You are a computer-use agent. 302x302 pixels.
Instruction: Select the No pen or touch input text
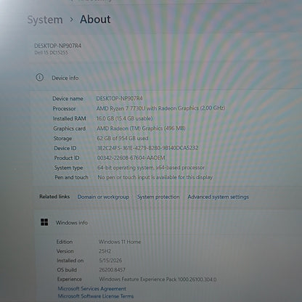[x=155, y=177]
